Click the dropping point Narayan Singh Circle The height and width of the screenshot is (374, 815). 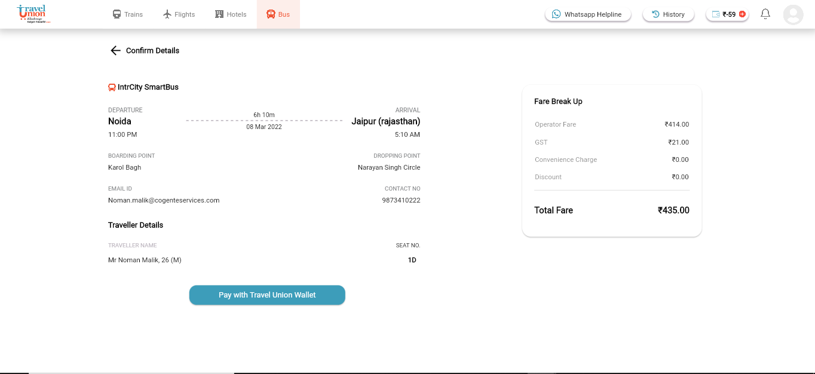point(389,168)
